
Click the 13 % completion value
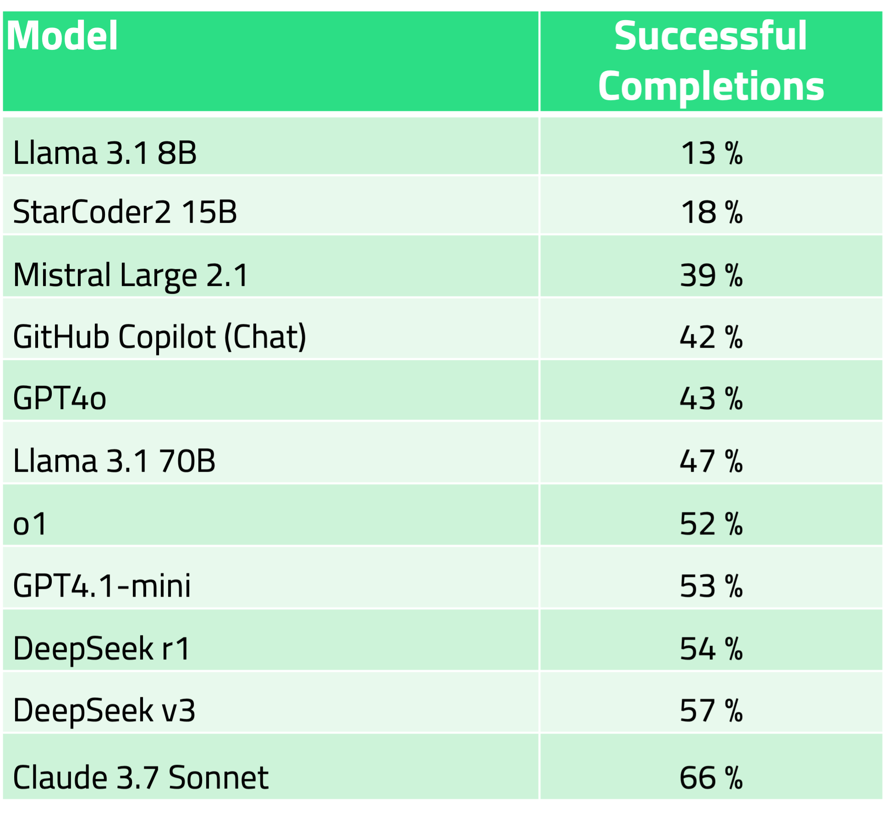tap(711, 153)
